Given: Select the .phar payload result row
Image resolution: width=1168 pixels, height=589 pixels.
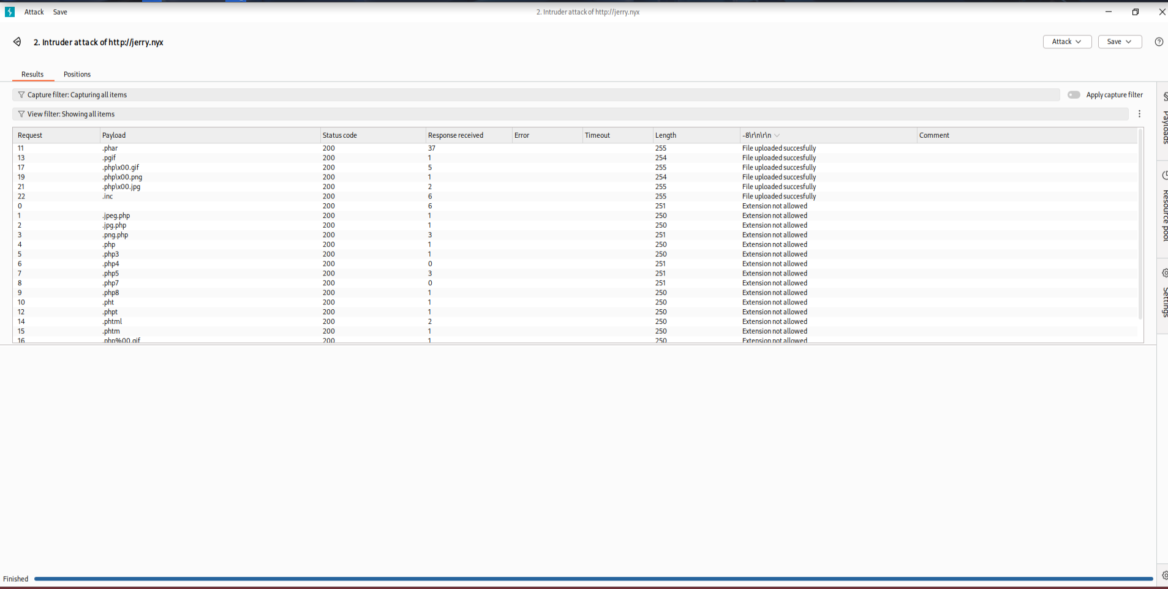Looking at the screenshot, I should (110, 148).
